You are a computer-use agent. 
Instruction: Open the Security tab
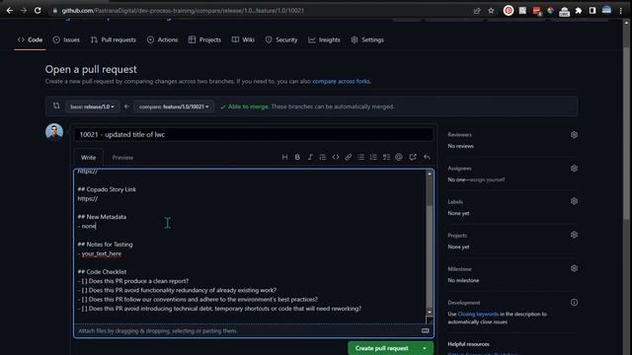(281, 39)
